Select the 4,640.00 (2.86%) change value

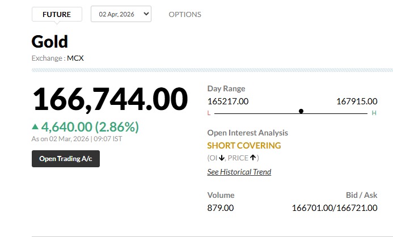pos(90,126)
